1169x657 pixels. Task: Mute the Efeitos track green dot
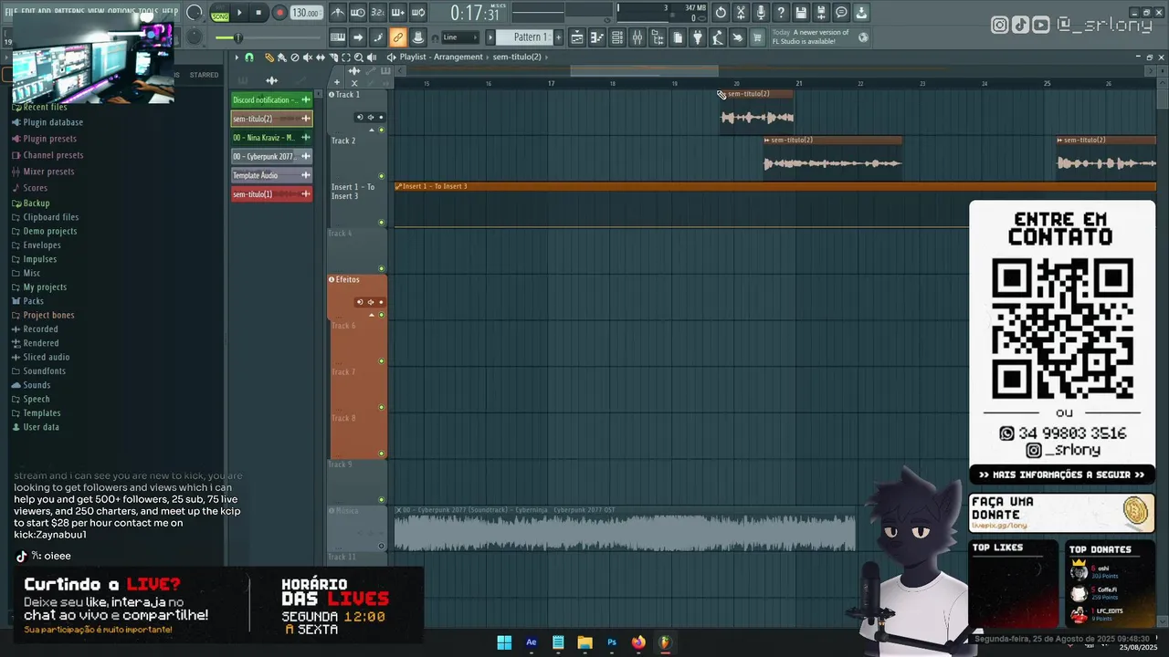point(382,315)
